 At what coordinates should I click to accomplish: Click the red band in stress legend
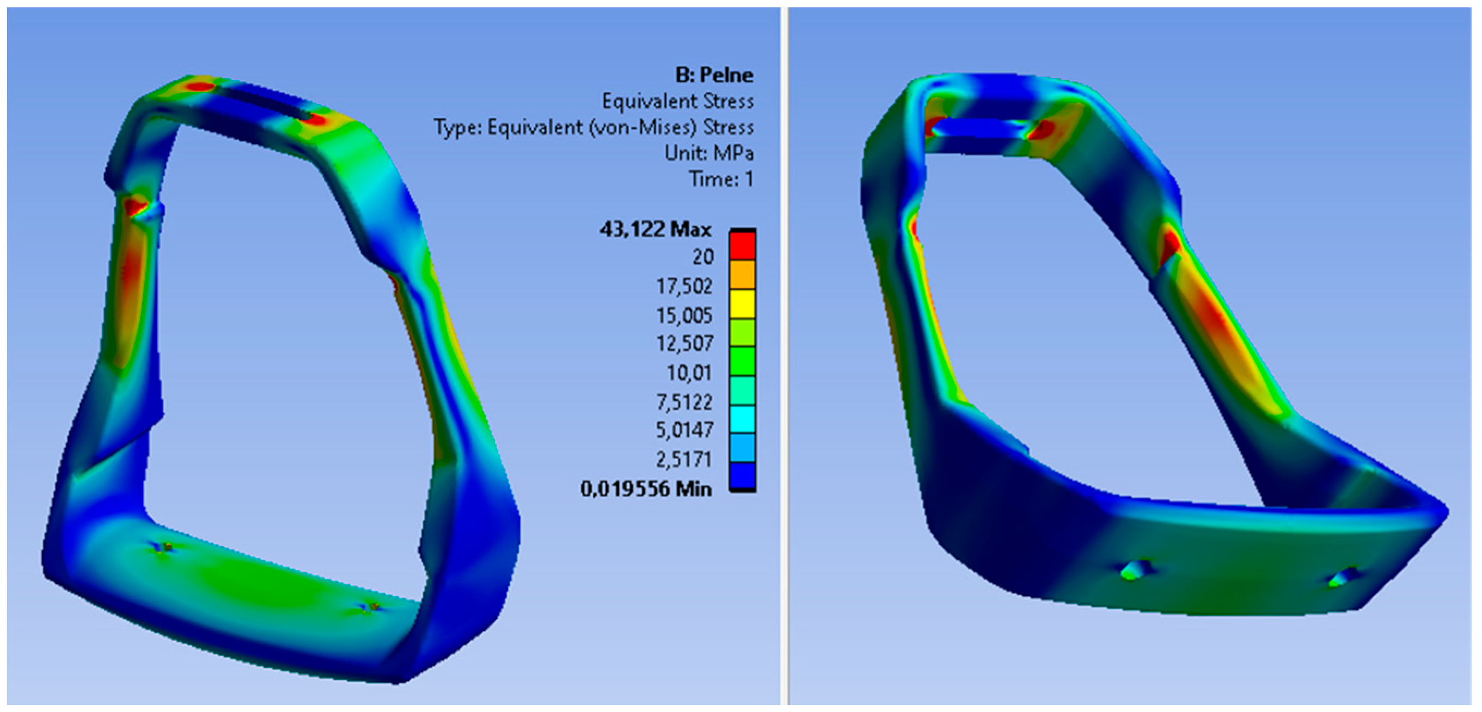click(742, 246)
